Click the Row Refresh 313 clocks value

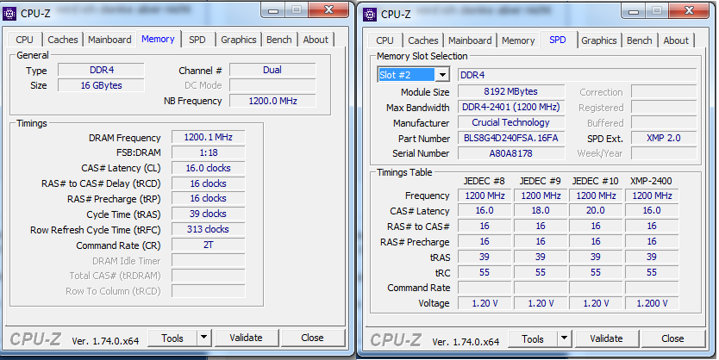click(208, 229)
